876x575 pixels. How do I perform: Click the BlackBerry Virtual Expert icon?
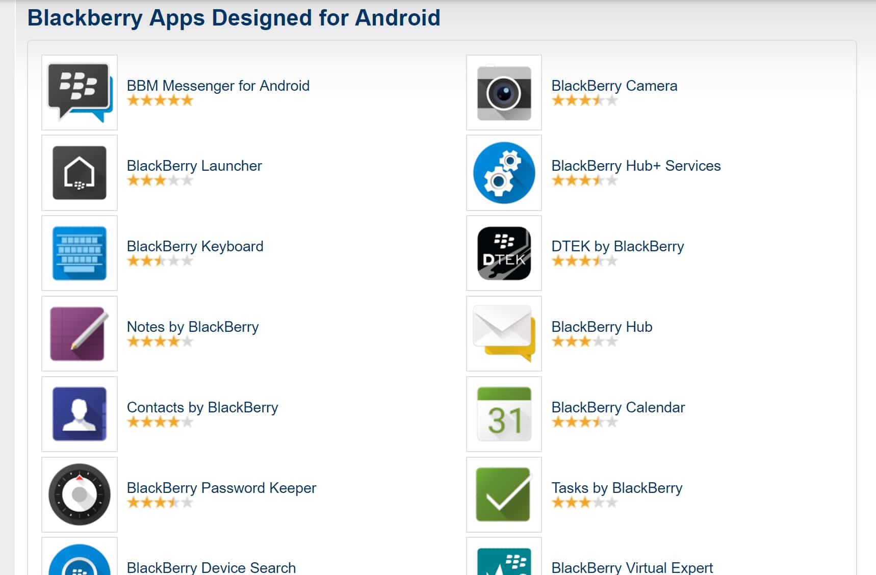pyautogui.click(x=504, y=557)
